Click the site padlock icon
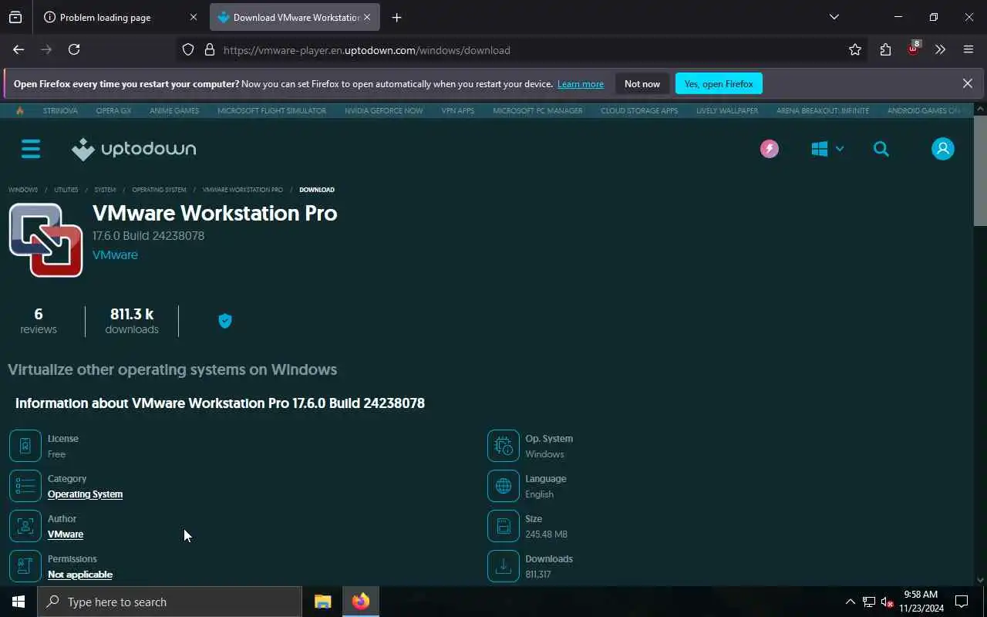Image resolution: width=987 pixels, height=617 pixels. (x=209, y=50)
